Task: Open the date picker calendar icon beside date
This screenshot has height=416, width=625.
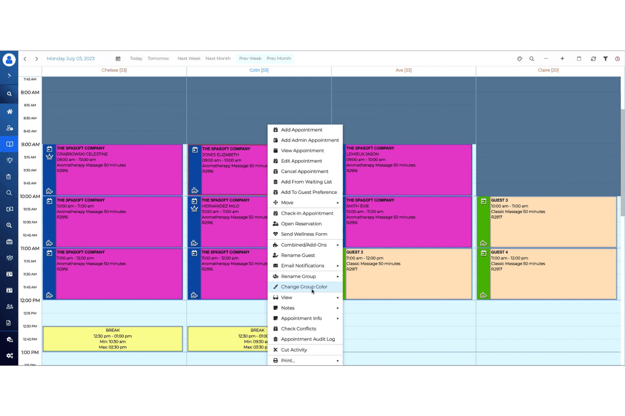Action: coord(118,59)
